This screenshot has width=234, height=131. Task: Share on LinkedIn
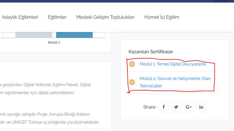(201, 107)
